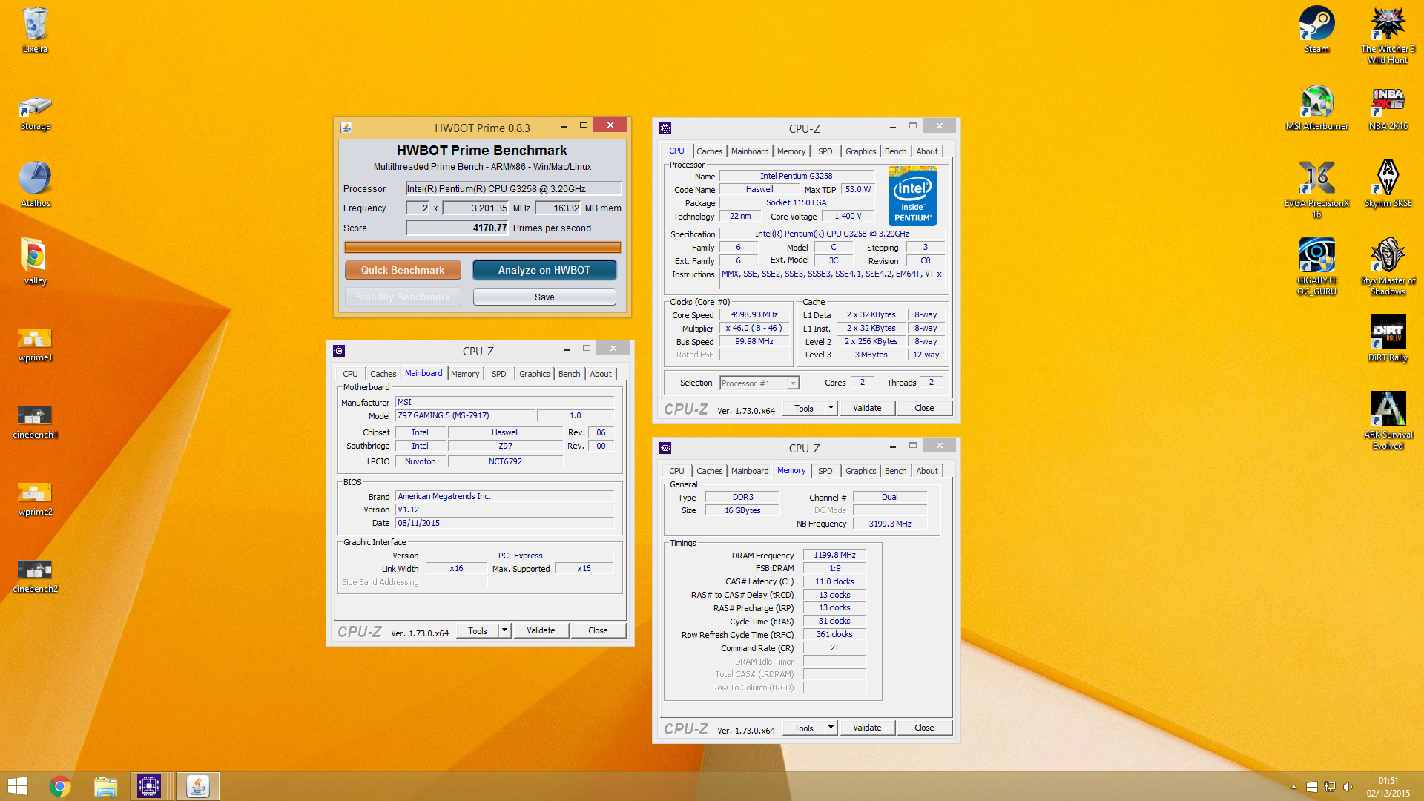Open File Explorer from the taskbar
1424x801 pixels.
[105, 786]
